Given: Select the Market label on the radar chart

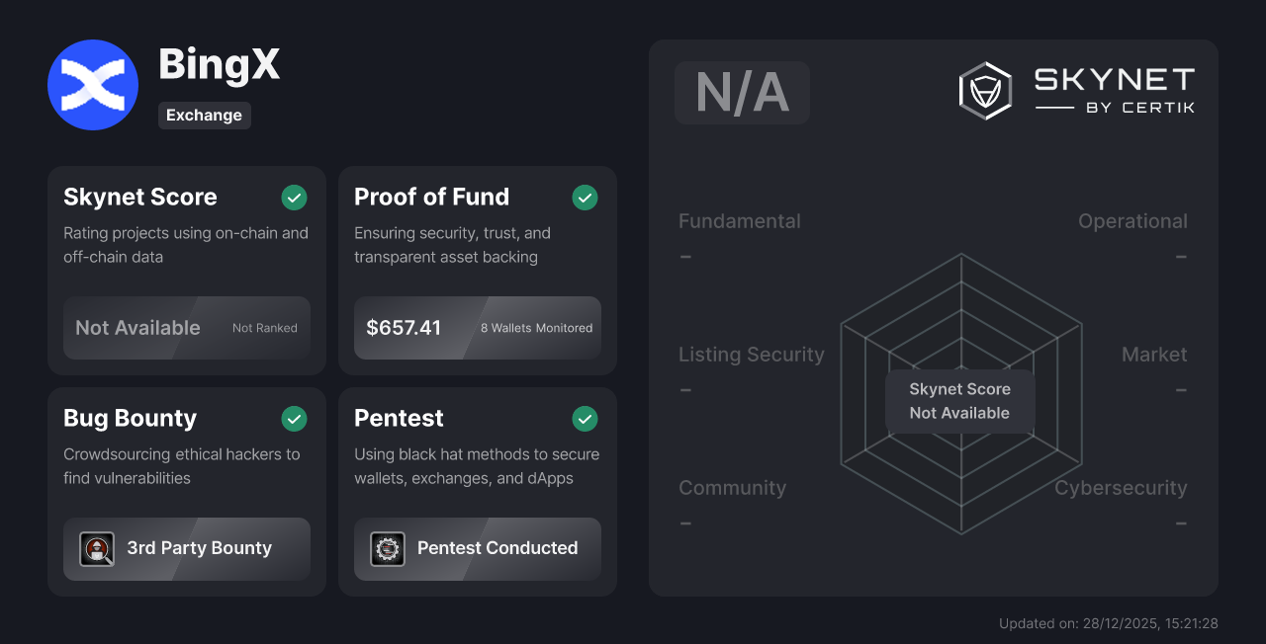Looking at the screenshot, I should [1153, 355].
